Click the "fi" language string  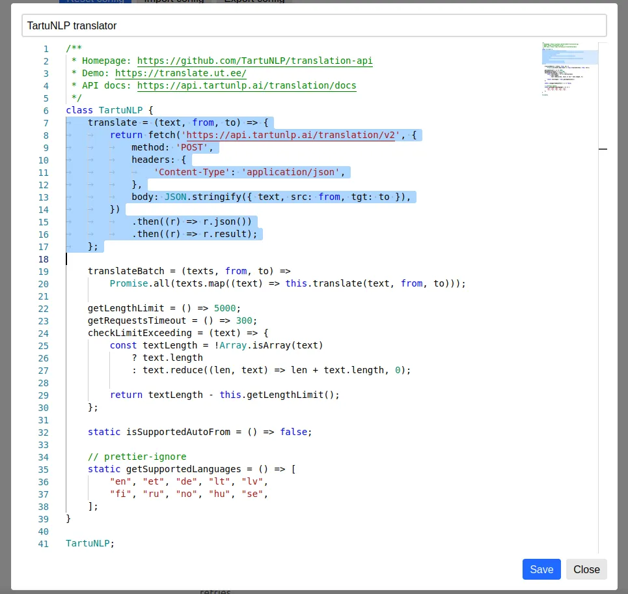(120, 494)
